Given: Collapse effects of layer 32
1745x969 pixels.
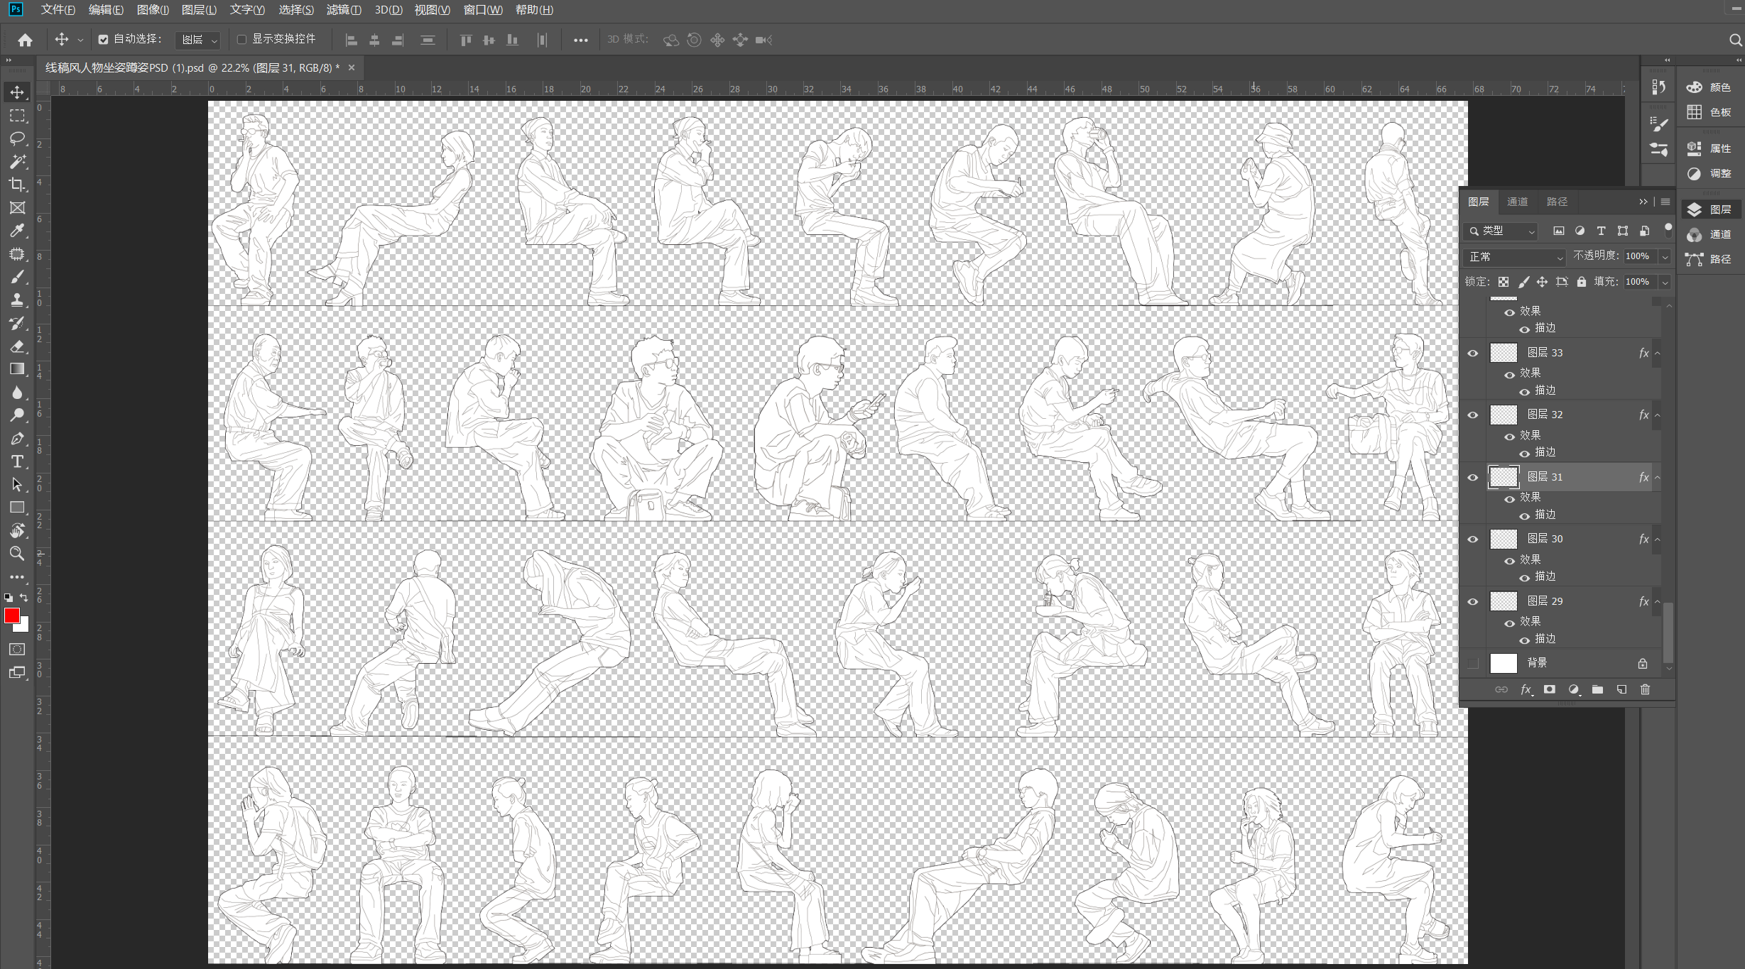Looking at the screenshot, I should [x=1657, y=415].
